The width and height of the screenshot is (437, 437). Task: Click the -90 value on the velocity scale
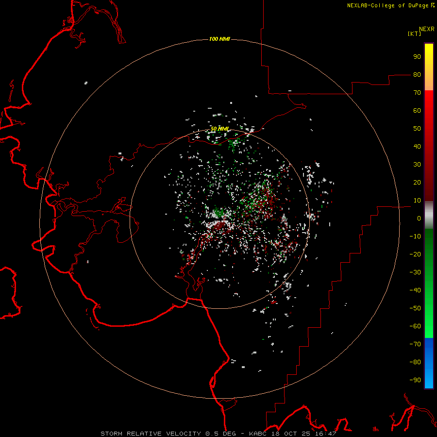tap(415, 380)
